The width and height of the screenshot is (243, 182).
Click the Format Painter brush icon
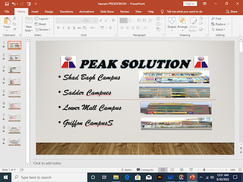[15, 29]
